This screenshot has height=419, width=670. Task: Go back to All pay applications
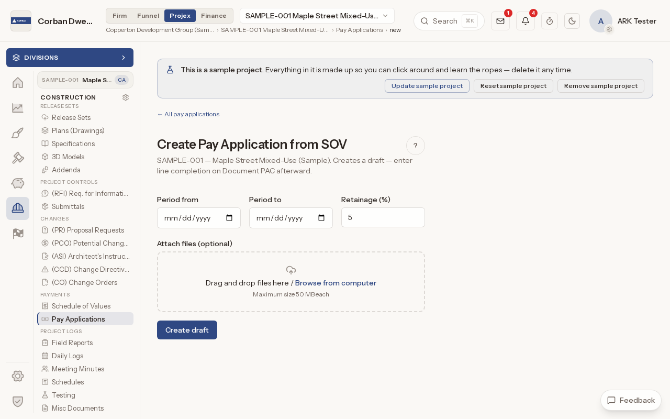click(x=188, y=114)
